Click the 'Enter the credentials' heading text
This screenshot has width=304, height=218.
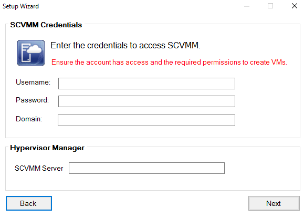(x=125, y=45)
